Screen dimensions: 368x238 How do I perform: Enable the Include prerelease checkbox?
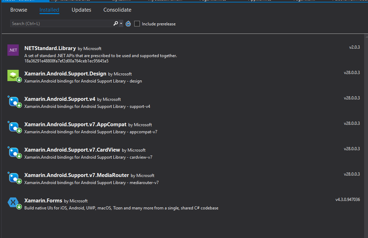pyautogui.click(x=137, y=24)
